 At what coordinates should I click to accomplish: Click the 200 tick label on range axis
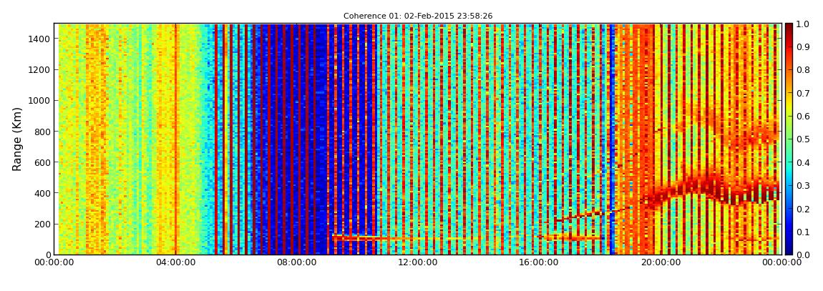pos(42,224)
